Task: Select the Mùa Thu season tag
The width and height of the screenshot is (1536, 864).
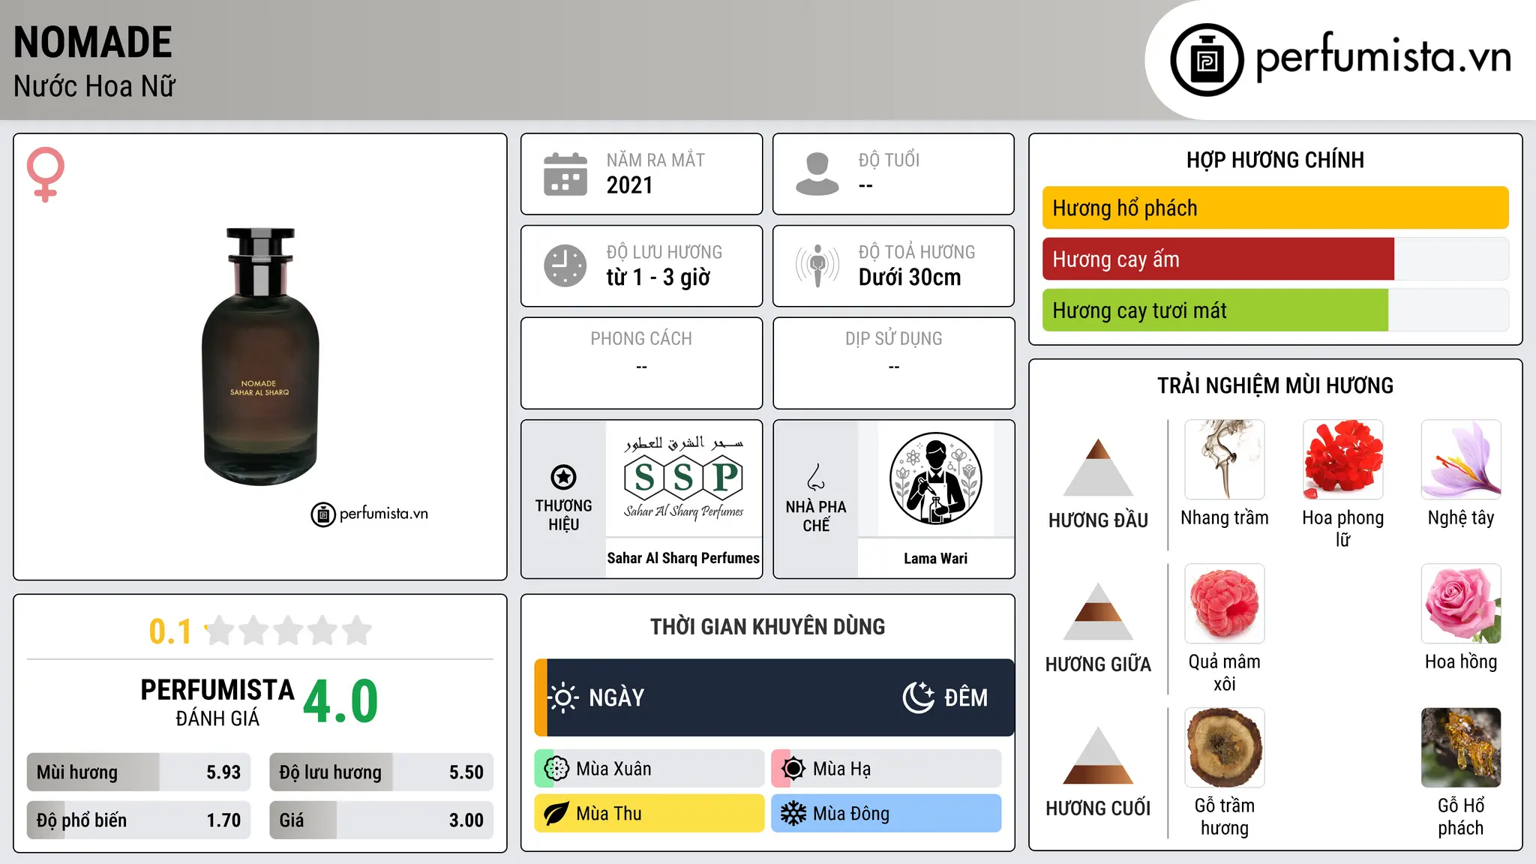Action: (x=649, y=814)
